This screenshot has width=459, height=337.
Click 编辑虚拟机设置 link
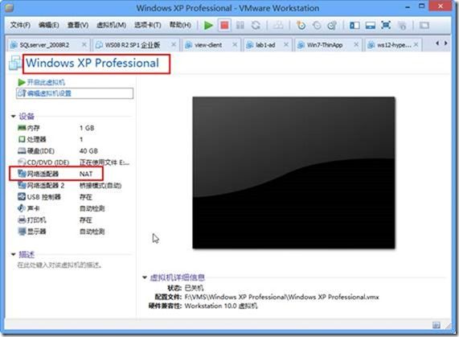coord(75,93)
